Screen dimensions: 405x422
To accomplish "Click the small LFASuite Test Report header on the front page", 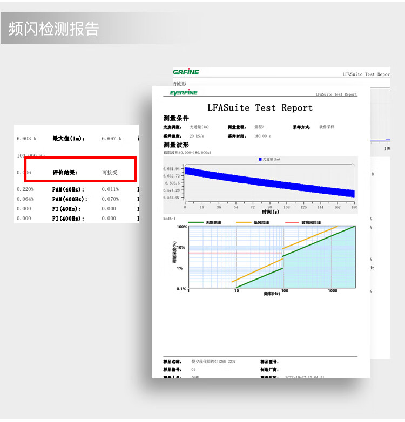I will (336, 94).
